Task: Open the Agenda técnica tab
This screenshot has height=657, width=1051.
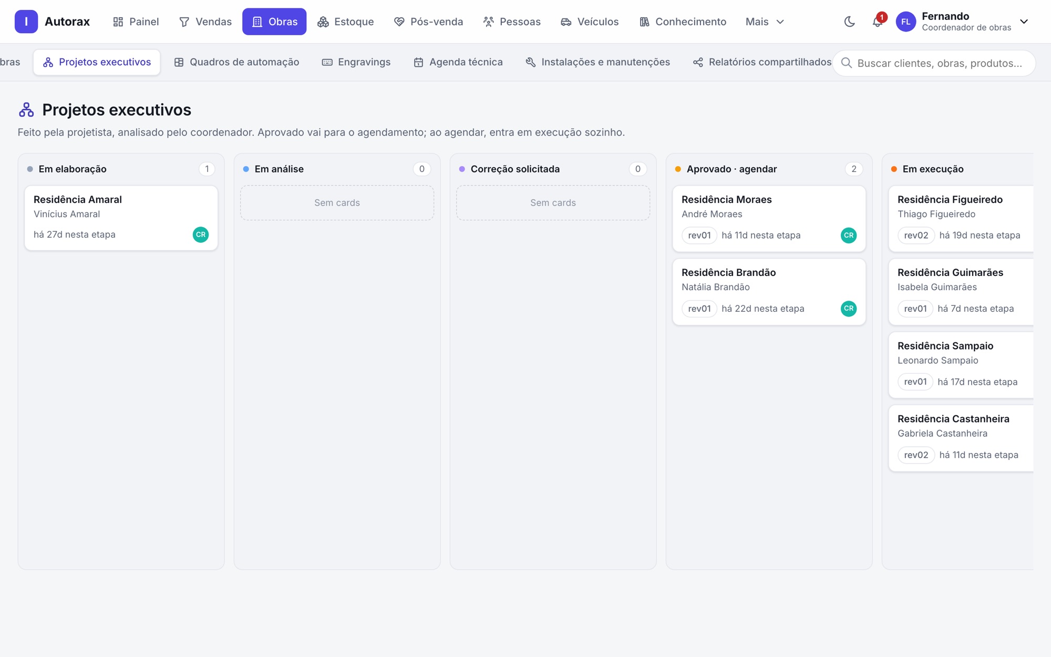Action: coord(458,62)
